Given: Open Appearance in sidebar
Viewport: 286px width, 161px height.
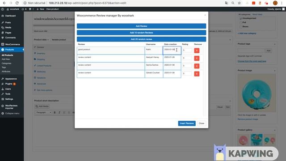Looking at the screenshot, I should click(x=11, y=79).
